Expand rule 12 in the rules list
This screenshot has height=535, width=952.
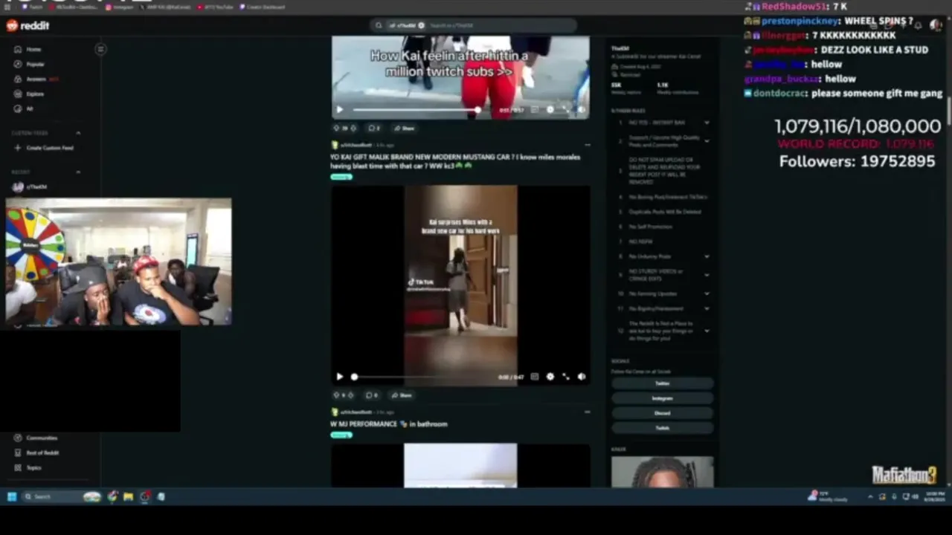[x=707, y=331]
